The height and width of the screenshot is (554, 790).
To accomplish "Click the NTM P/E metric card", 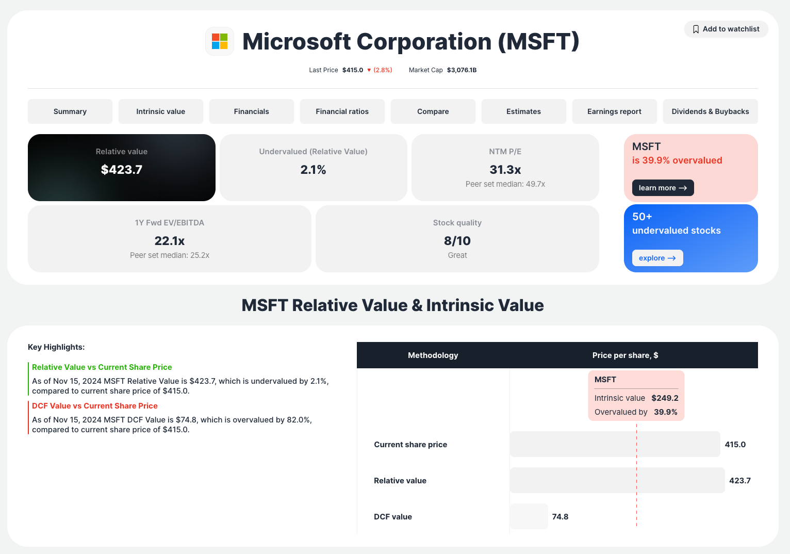I will (x=505, y=167).
